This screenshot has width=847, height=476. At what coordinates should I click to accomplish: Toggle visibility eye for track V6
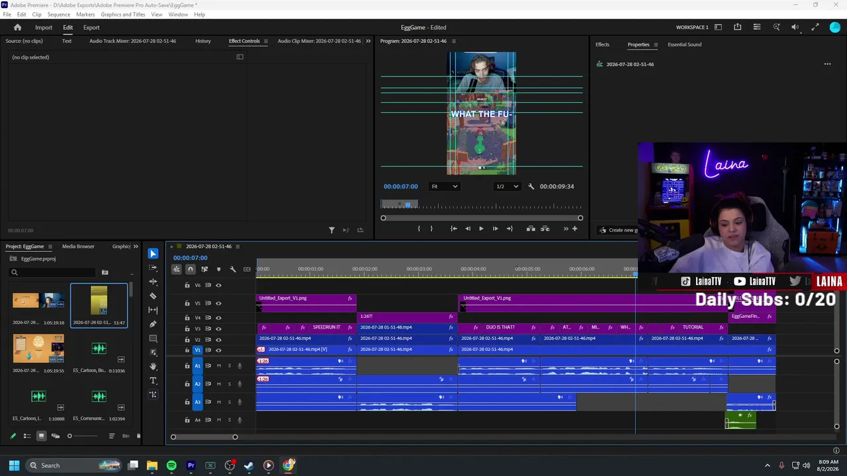click(x=218, y=286)
